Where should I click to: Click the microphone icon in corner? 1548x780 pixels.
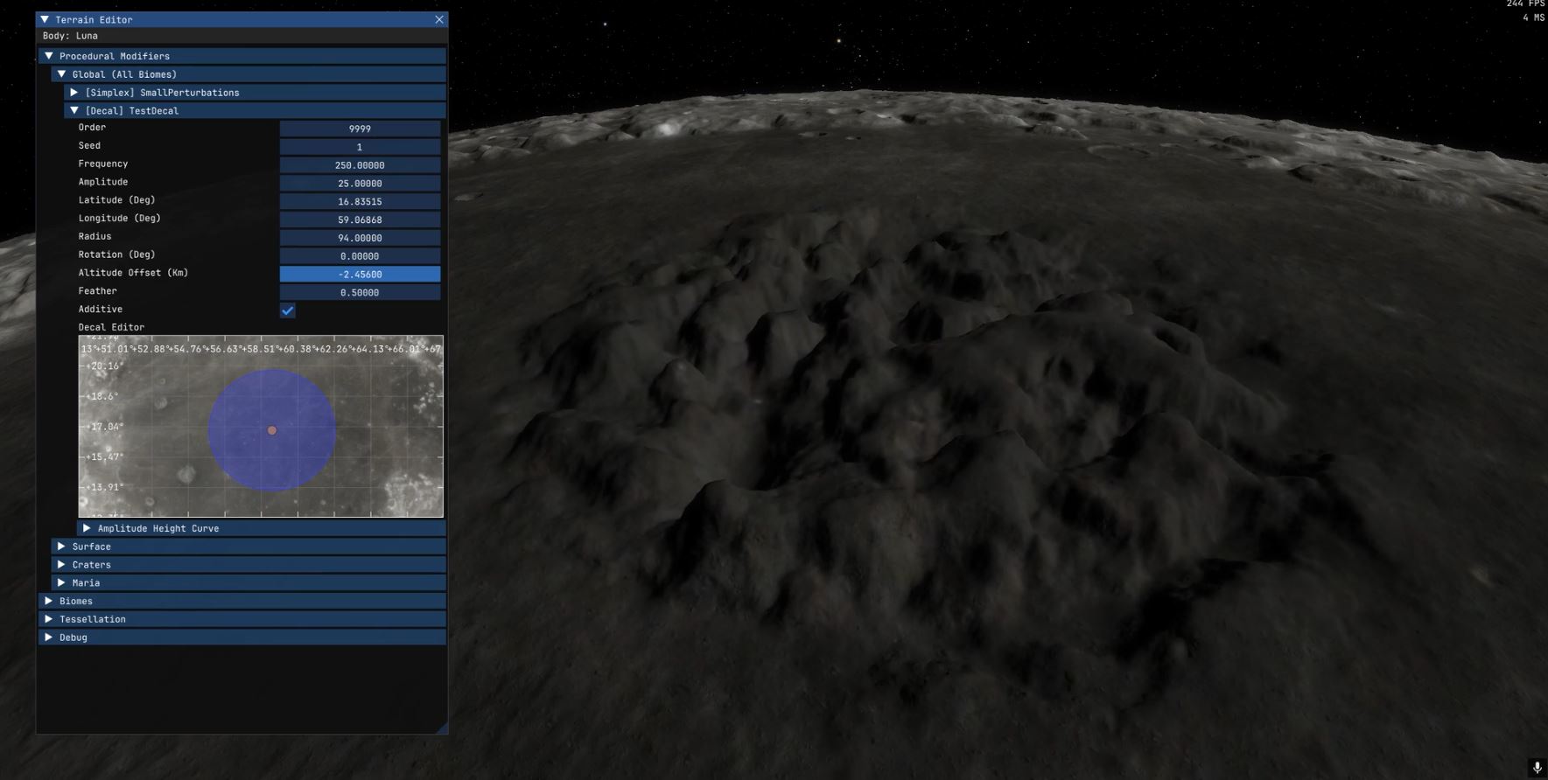pos(1537,768)
